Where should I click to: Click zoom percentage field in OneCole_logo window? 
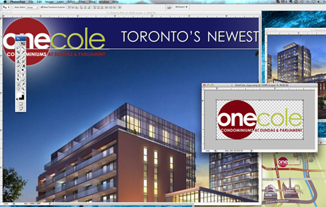click(208, 151)
